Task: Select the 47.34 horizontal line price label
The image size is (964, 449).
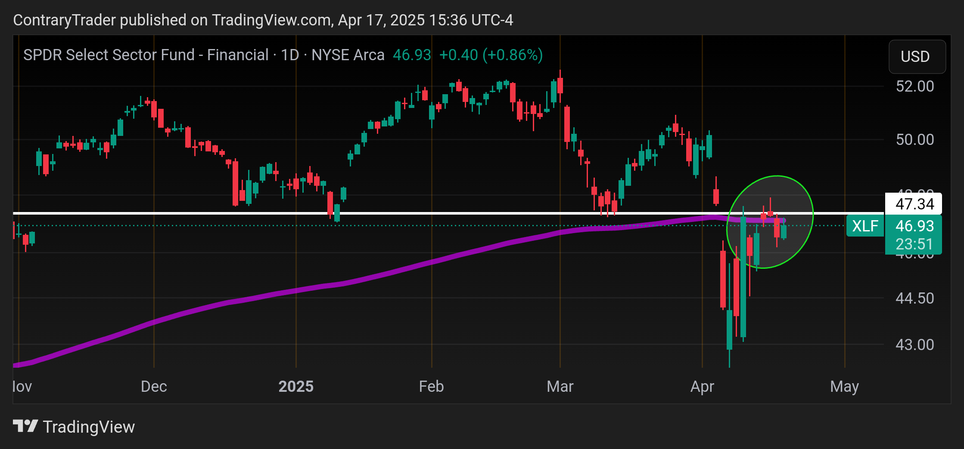Action: pyautogui.click(x=914, y=204)
